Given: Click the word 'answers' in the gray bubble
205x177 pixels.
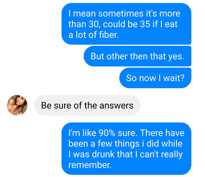Looking at the screenshot, I should click(117, 105).
